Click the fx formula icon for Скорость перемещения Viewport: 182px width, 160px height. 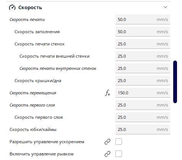click(107, 93)
